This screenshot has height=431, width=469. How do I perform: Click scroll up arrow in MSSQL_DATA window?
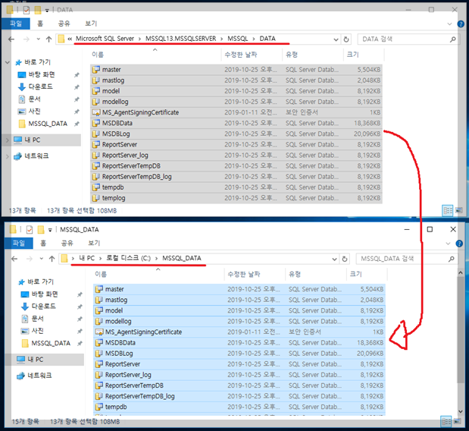461,273
